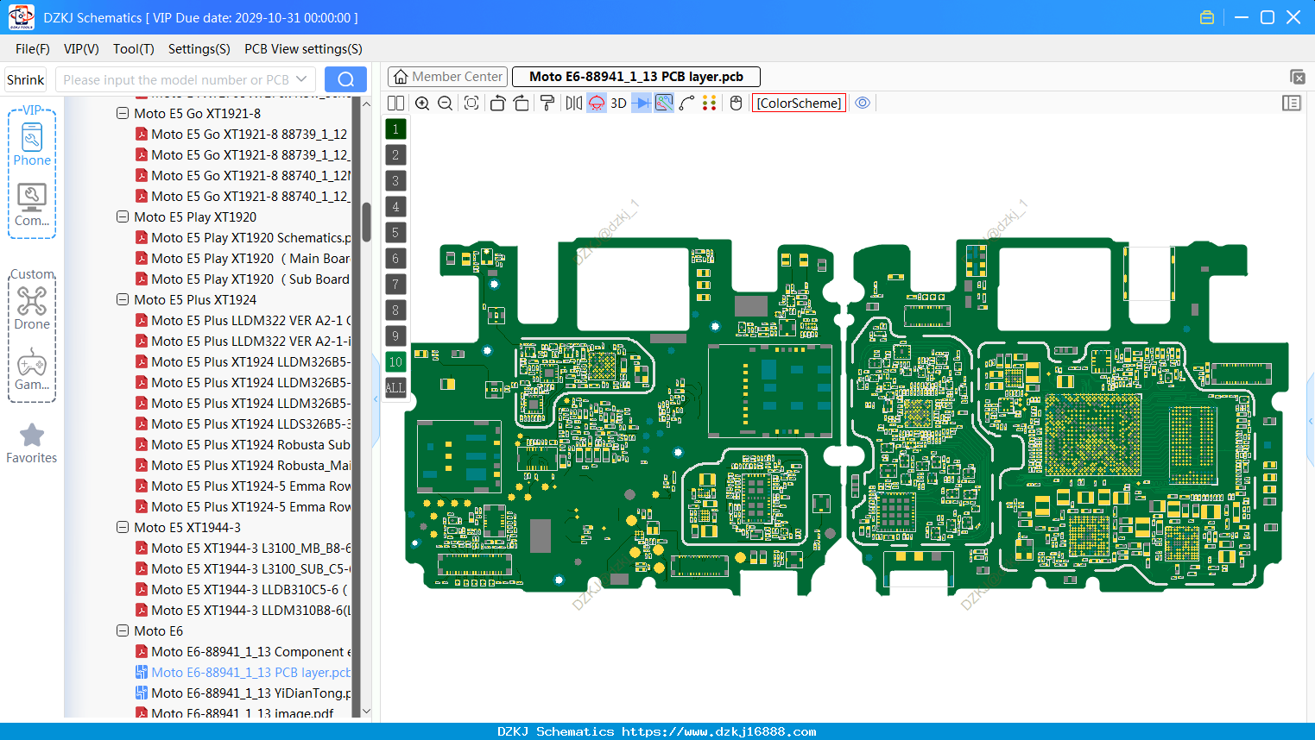The image size is (1315, 740).
Task: Open Moto E6-88941_1_13 PCB layer.pcb file
Action: pos(243,673)
